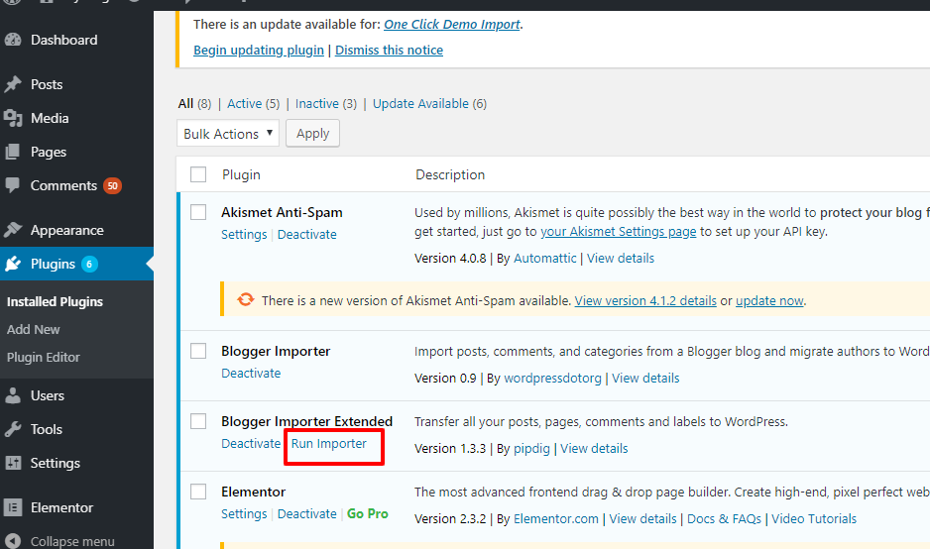Image resolution: width=930 pixels, height=549 pixels.
Task: Tick the select-all checkbox beside Plugin header
Action: 198,174
